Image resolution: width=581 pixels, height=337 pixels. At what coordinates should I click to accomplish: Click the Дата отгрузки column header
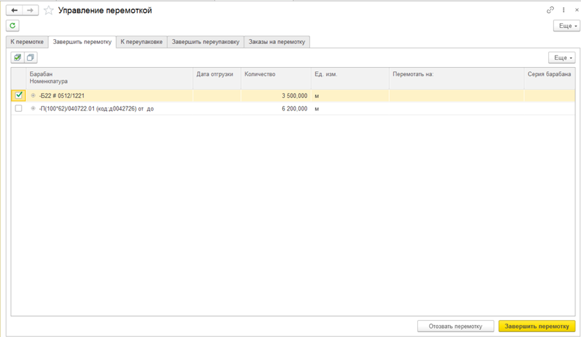click(217, 78)
